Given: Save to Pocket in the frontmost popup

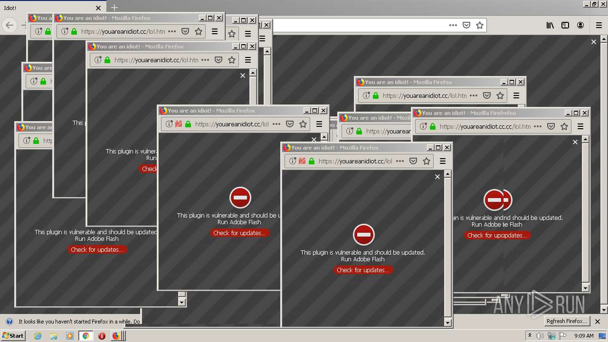Looking at the screenshot, I should (413, 161).
